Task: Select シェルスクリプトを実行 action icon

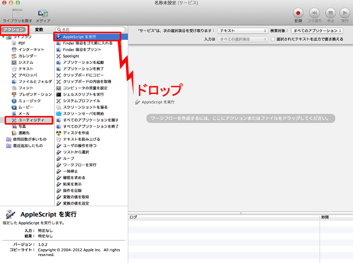Action: 58,94
